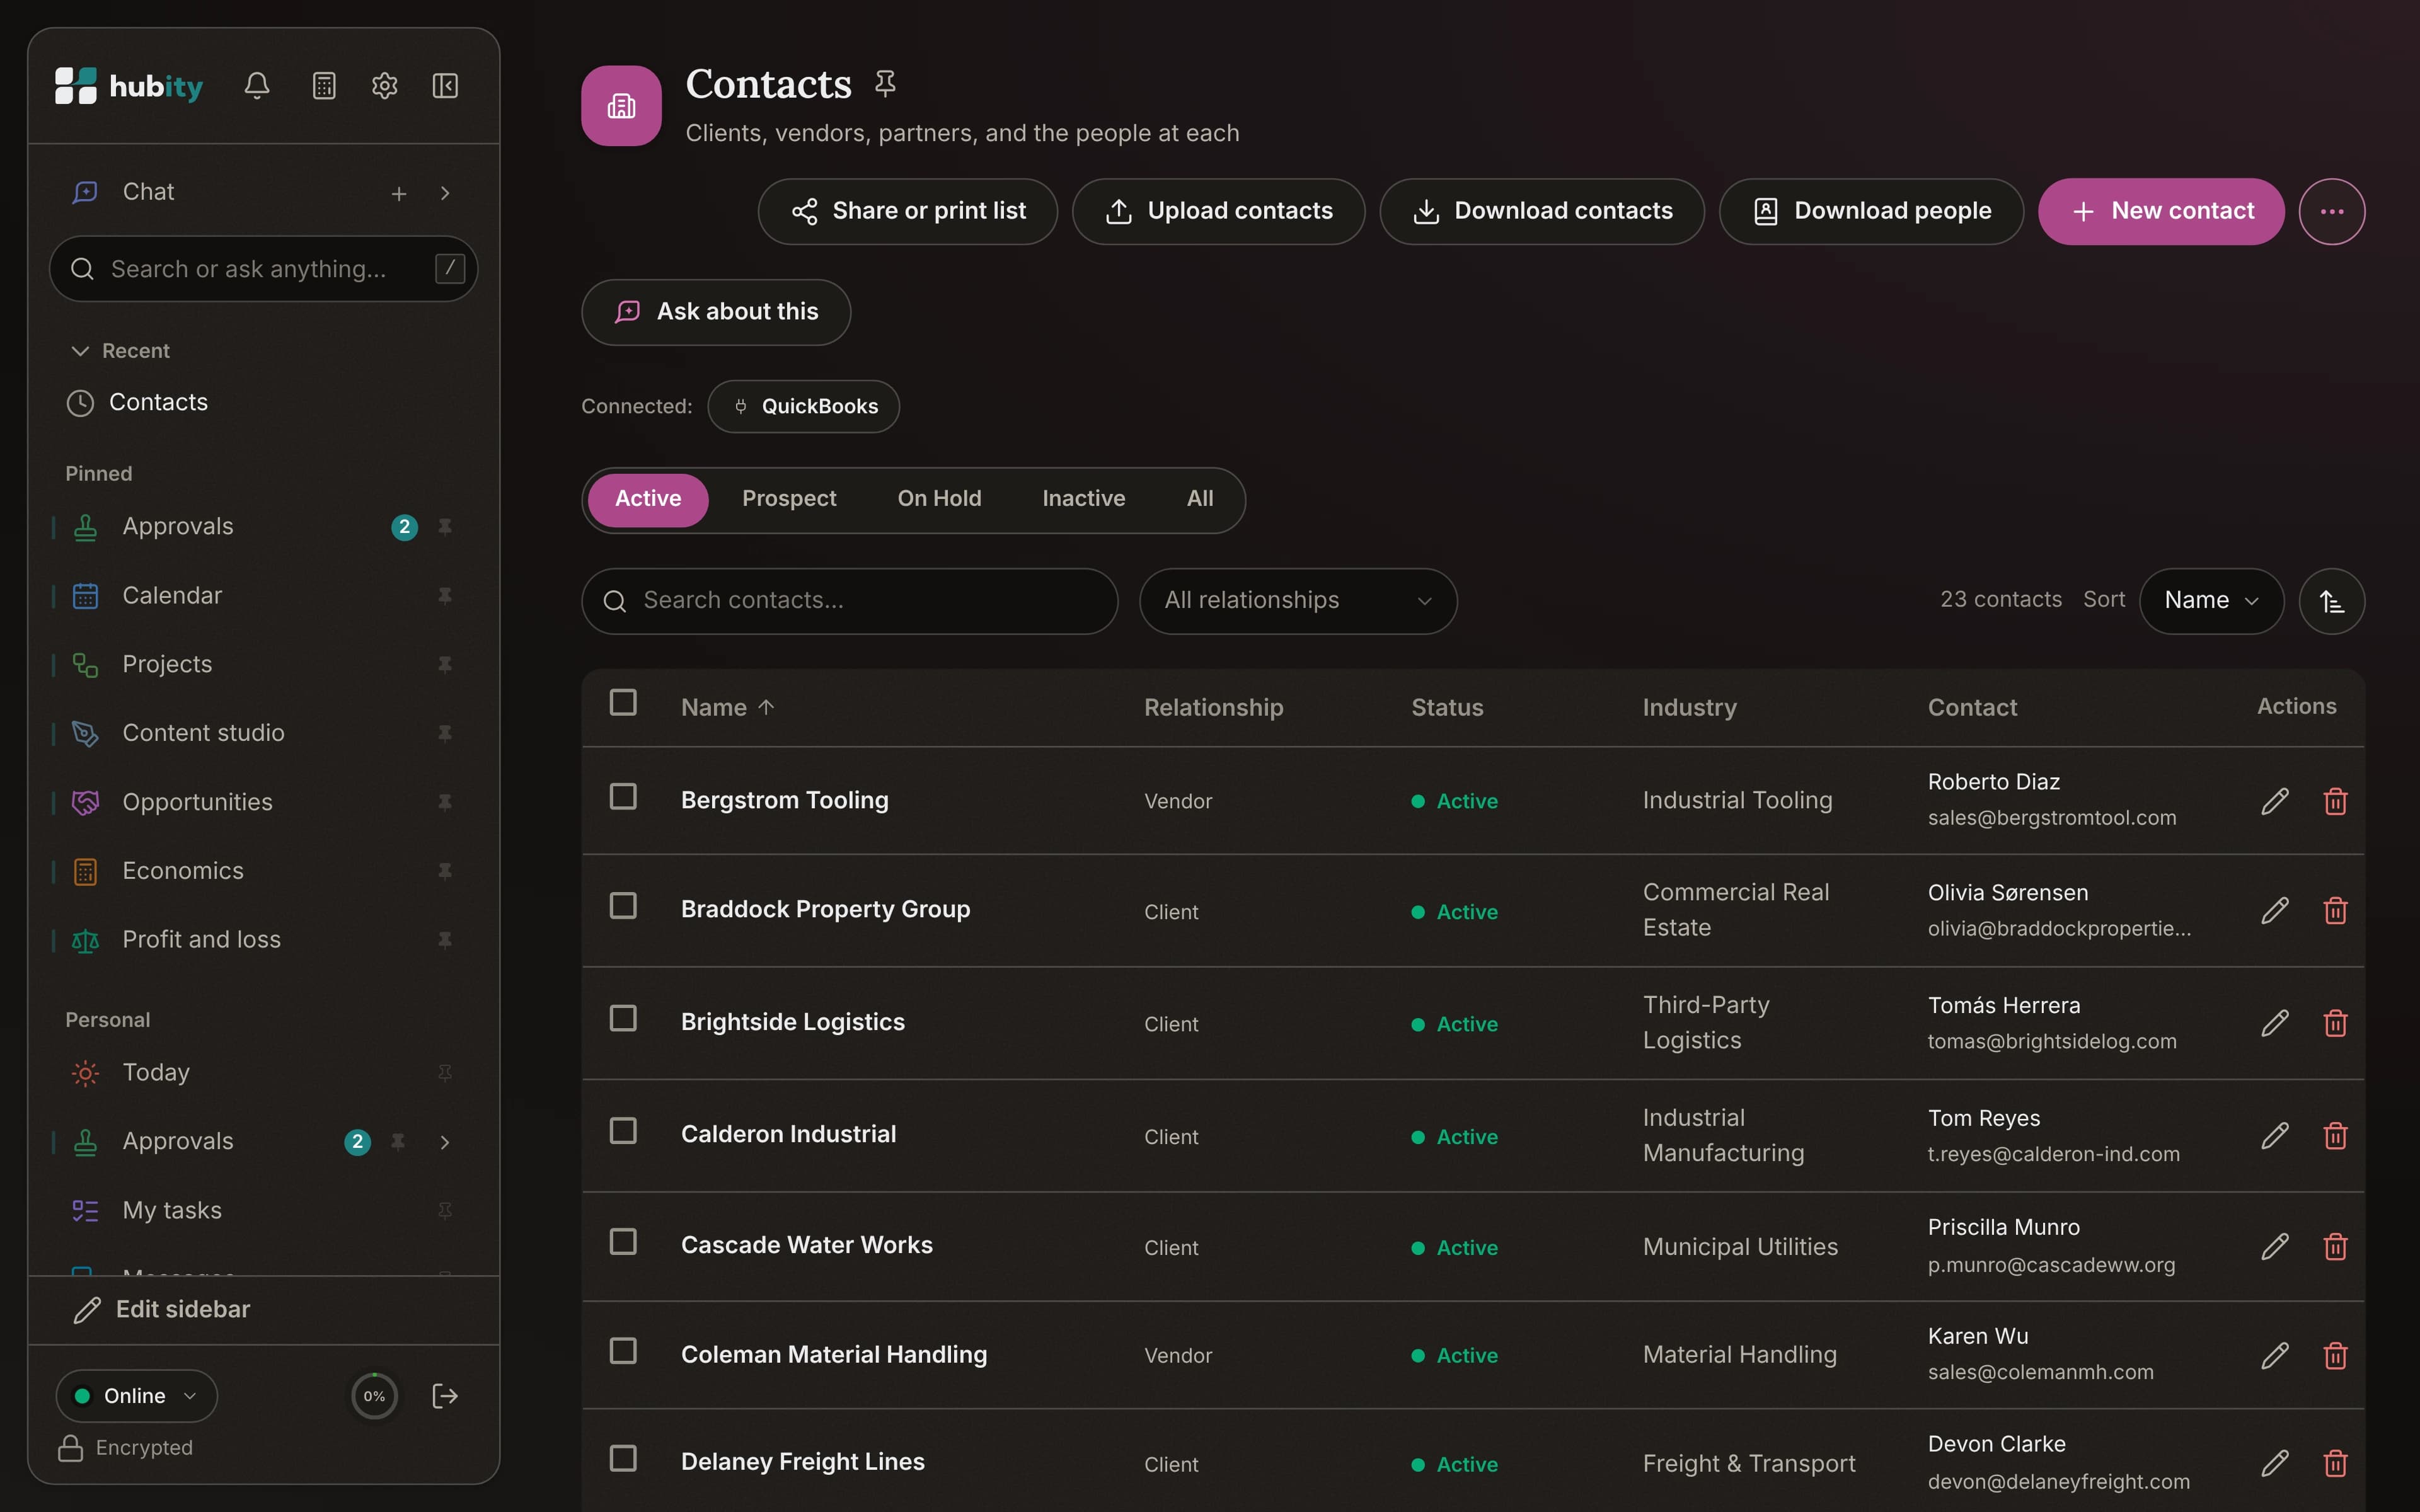Delete the Braddock Property Group contact
This screenshot has height=1512, width=2420.
2336,911
